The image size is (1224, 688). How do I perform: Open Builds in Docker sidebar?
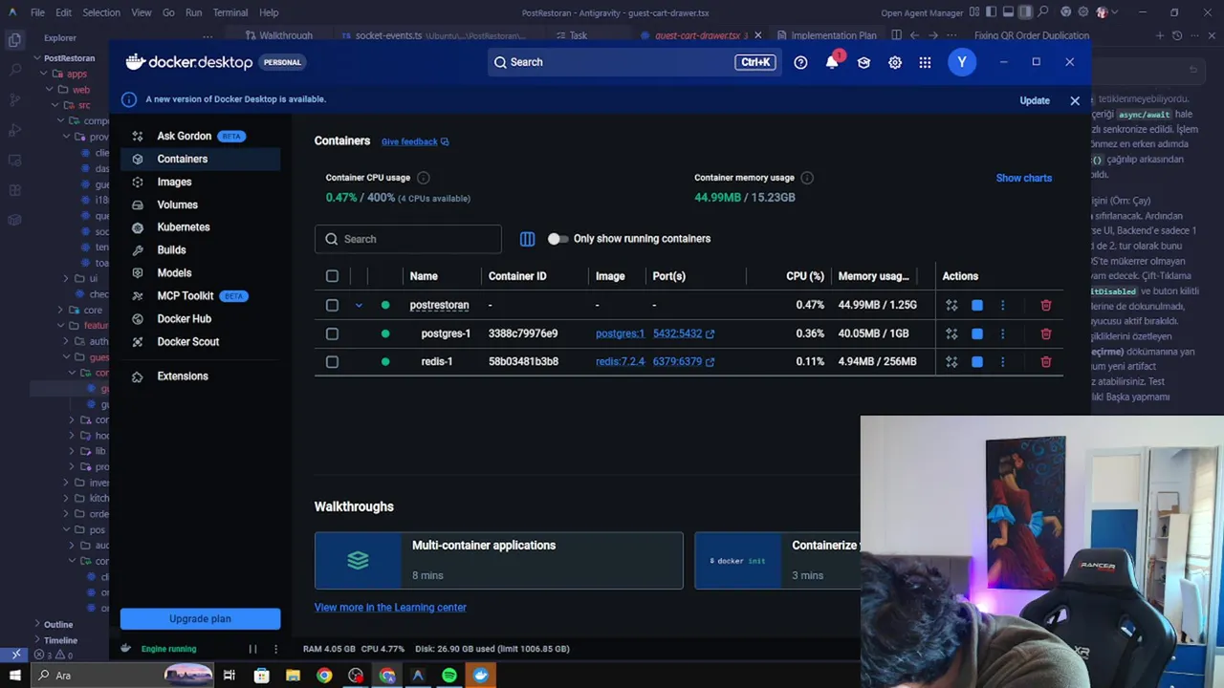pos(200,250)
